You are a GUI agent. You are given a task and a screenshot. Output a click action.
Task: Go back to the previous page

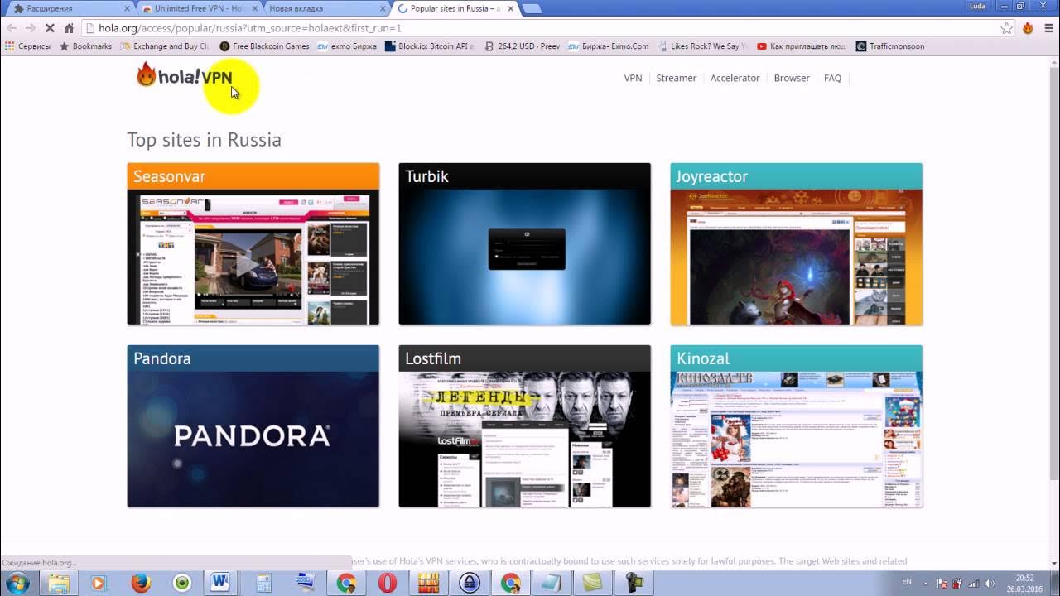click(12, 28)
